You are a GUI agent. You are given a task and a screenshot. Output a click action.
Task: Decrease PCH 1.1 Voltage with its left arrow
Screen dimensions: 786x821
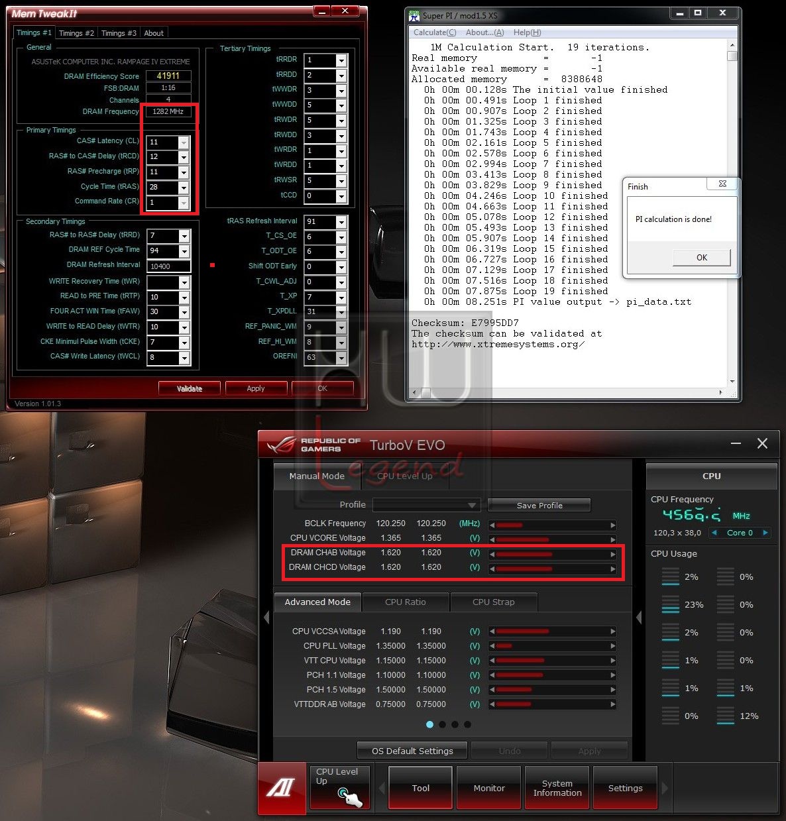(x=492, y=675)
